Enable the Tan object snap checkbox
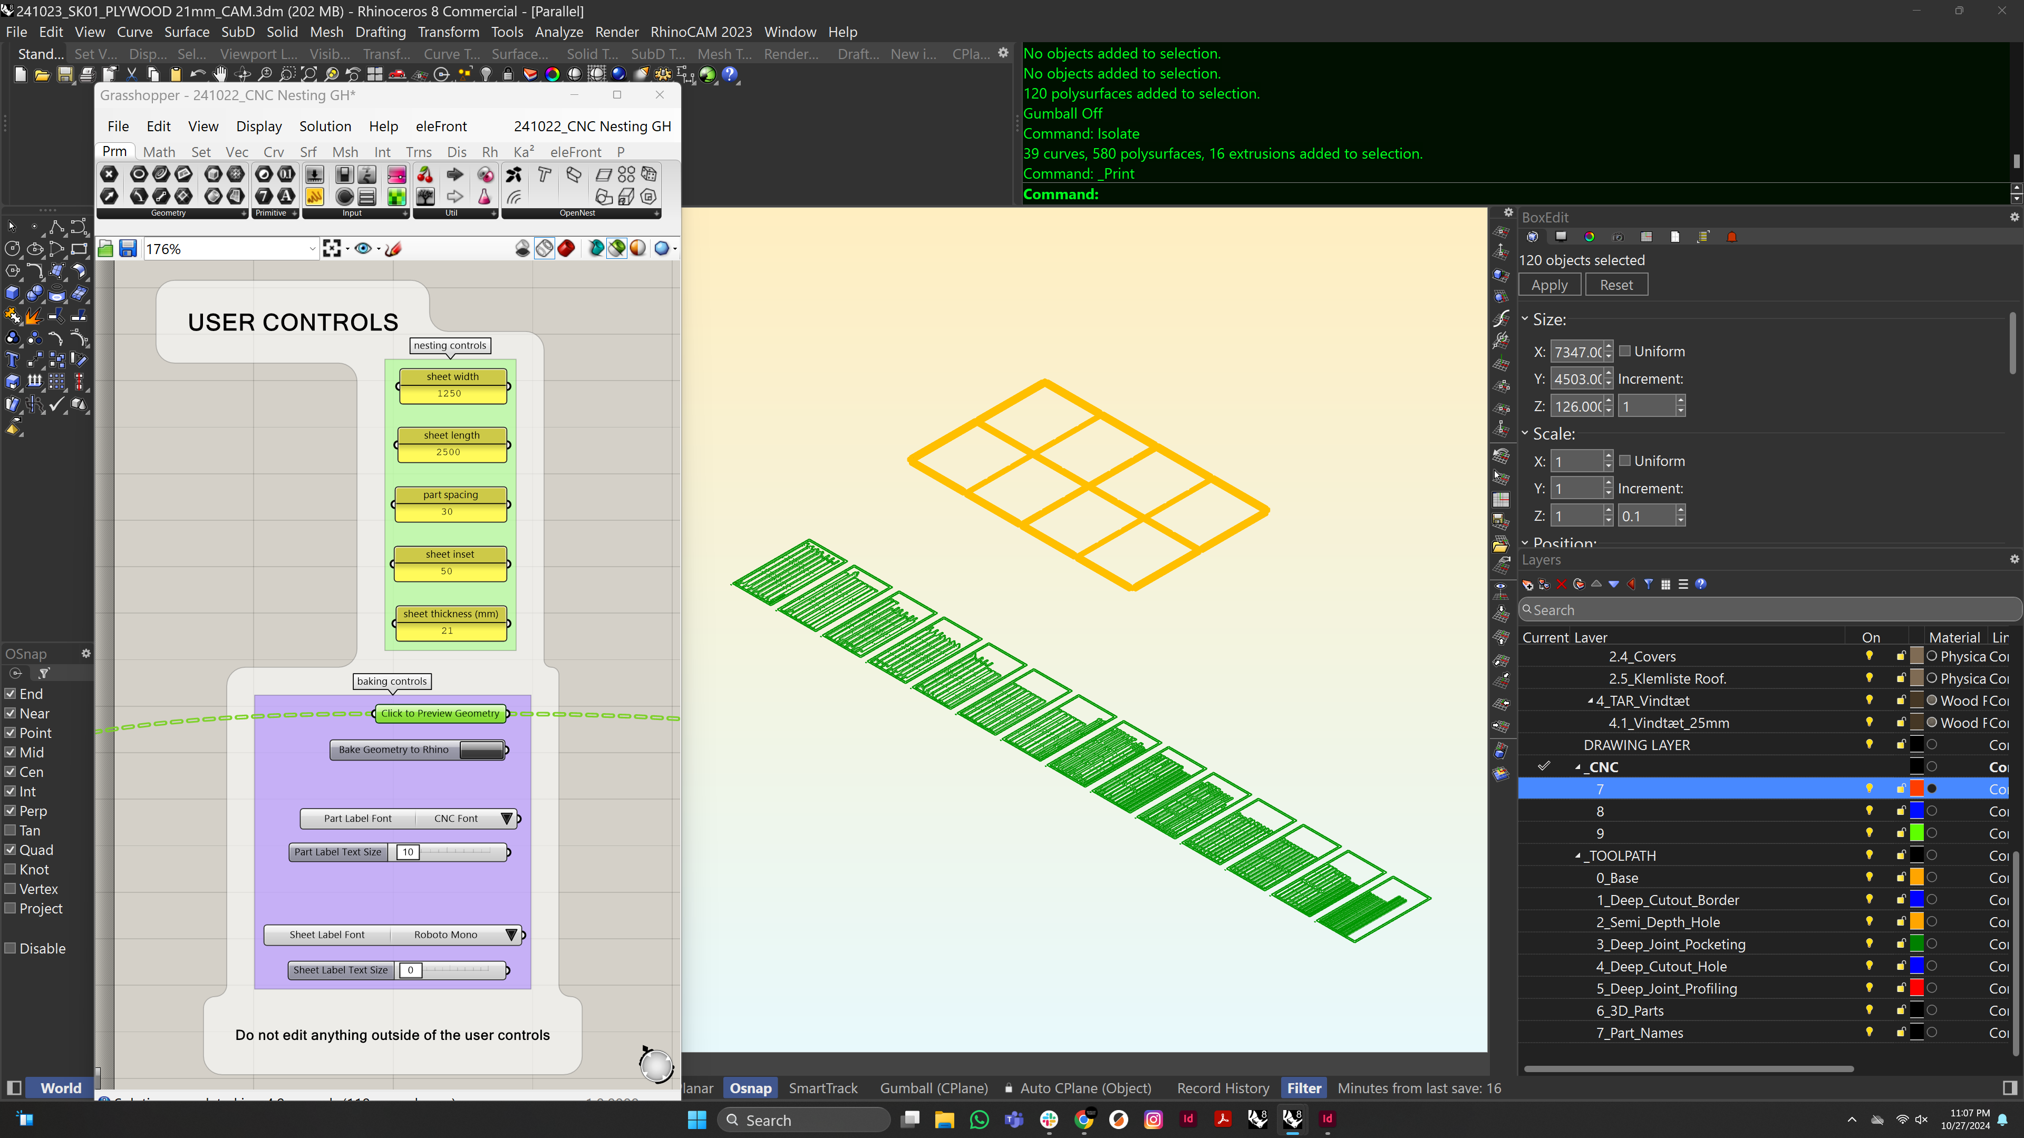2024x1138 pixels. 11,830
